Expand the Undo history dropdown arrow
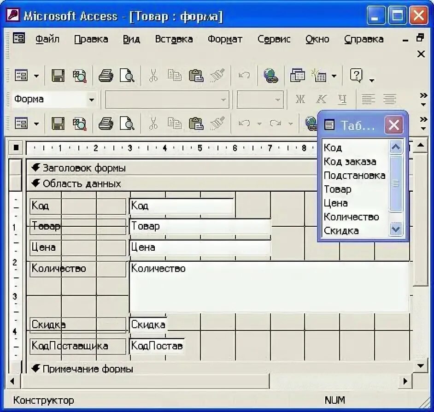Image resolution: width=434 pixels, height=412 pixels. pos(259,124)
